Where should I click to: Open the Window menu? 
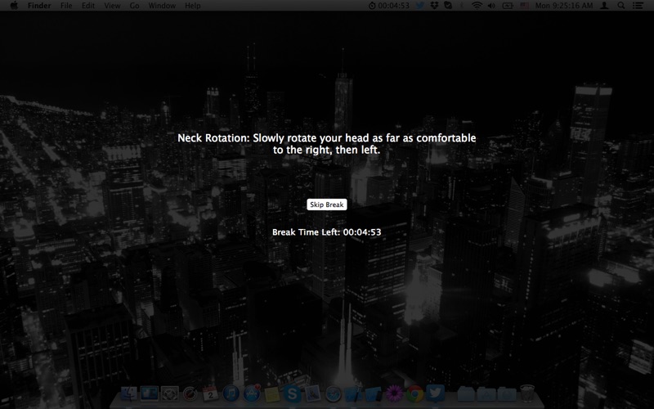pyautogui.click(x=162, y=6)
